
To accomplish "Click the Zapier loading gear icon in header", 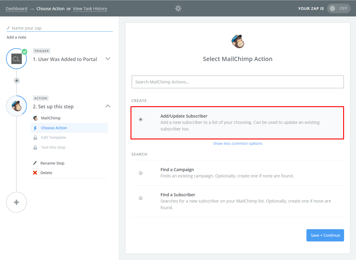I will click(x=178, y=8).
